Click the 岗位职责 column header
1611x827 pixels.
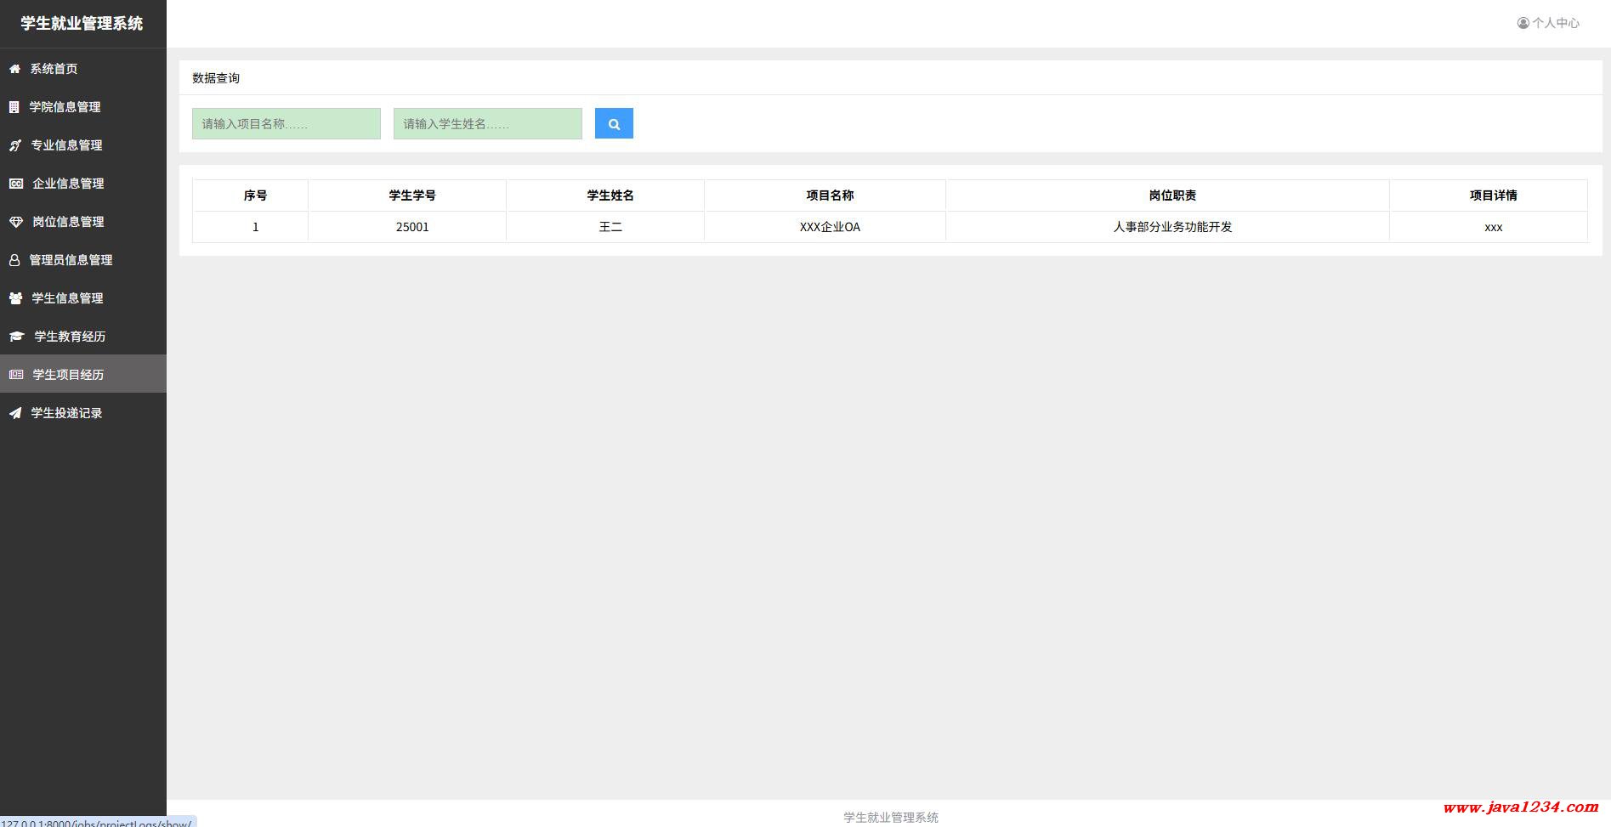click(1171, 195)
